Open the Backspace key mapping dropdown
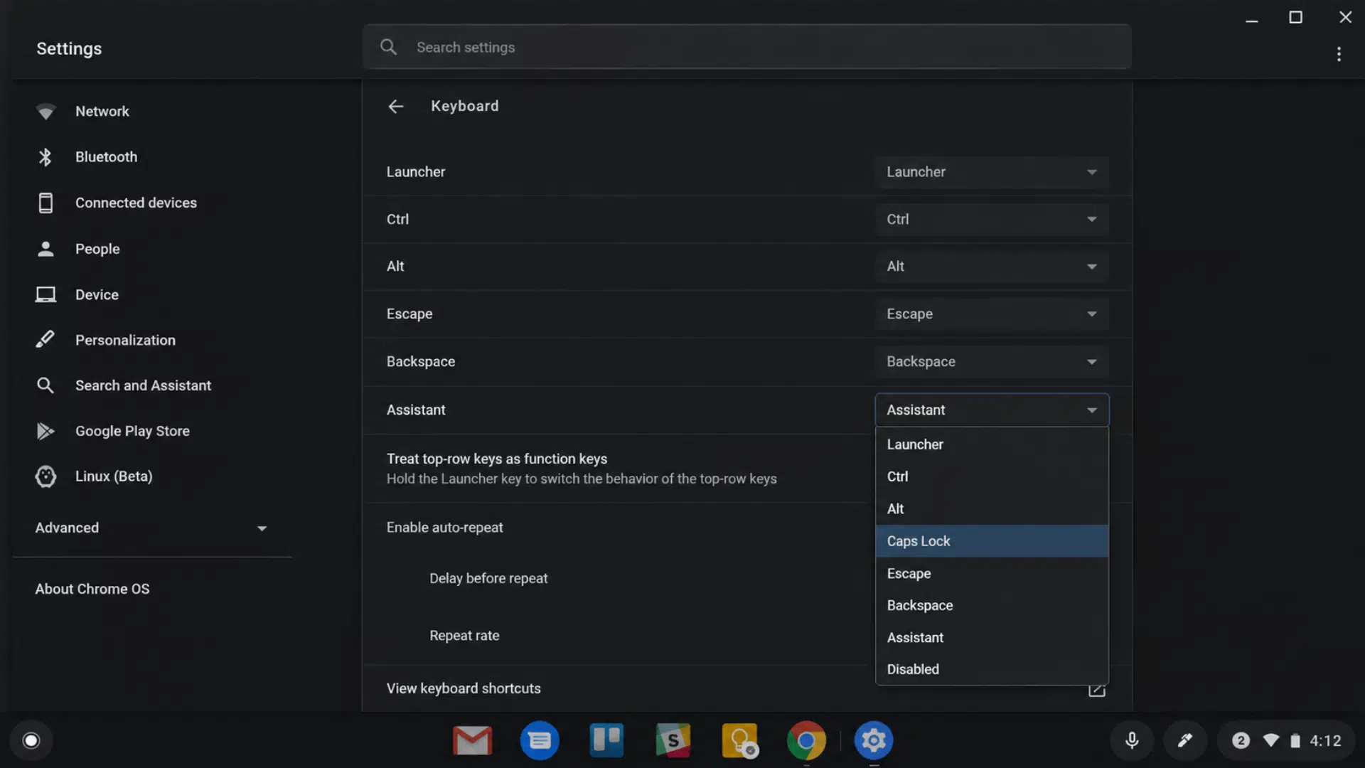 pos(992,362)
